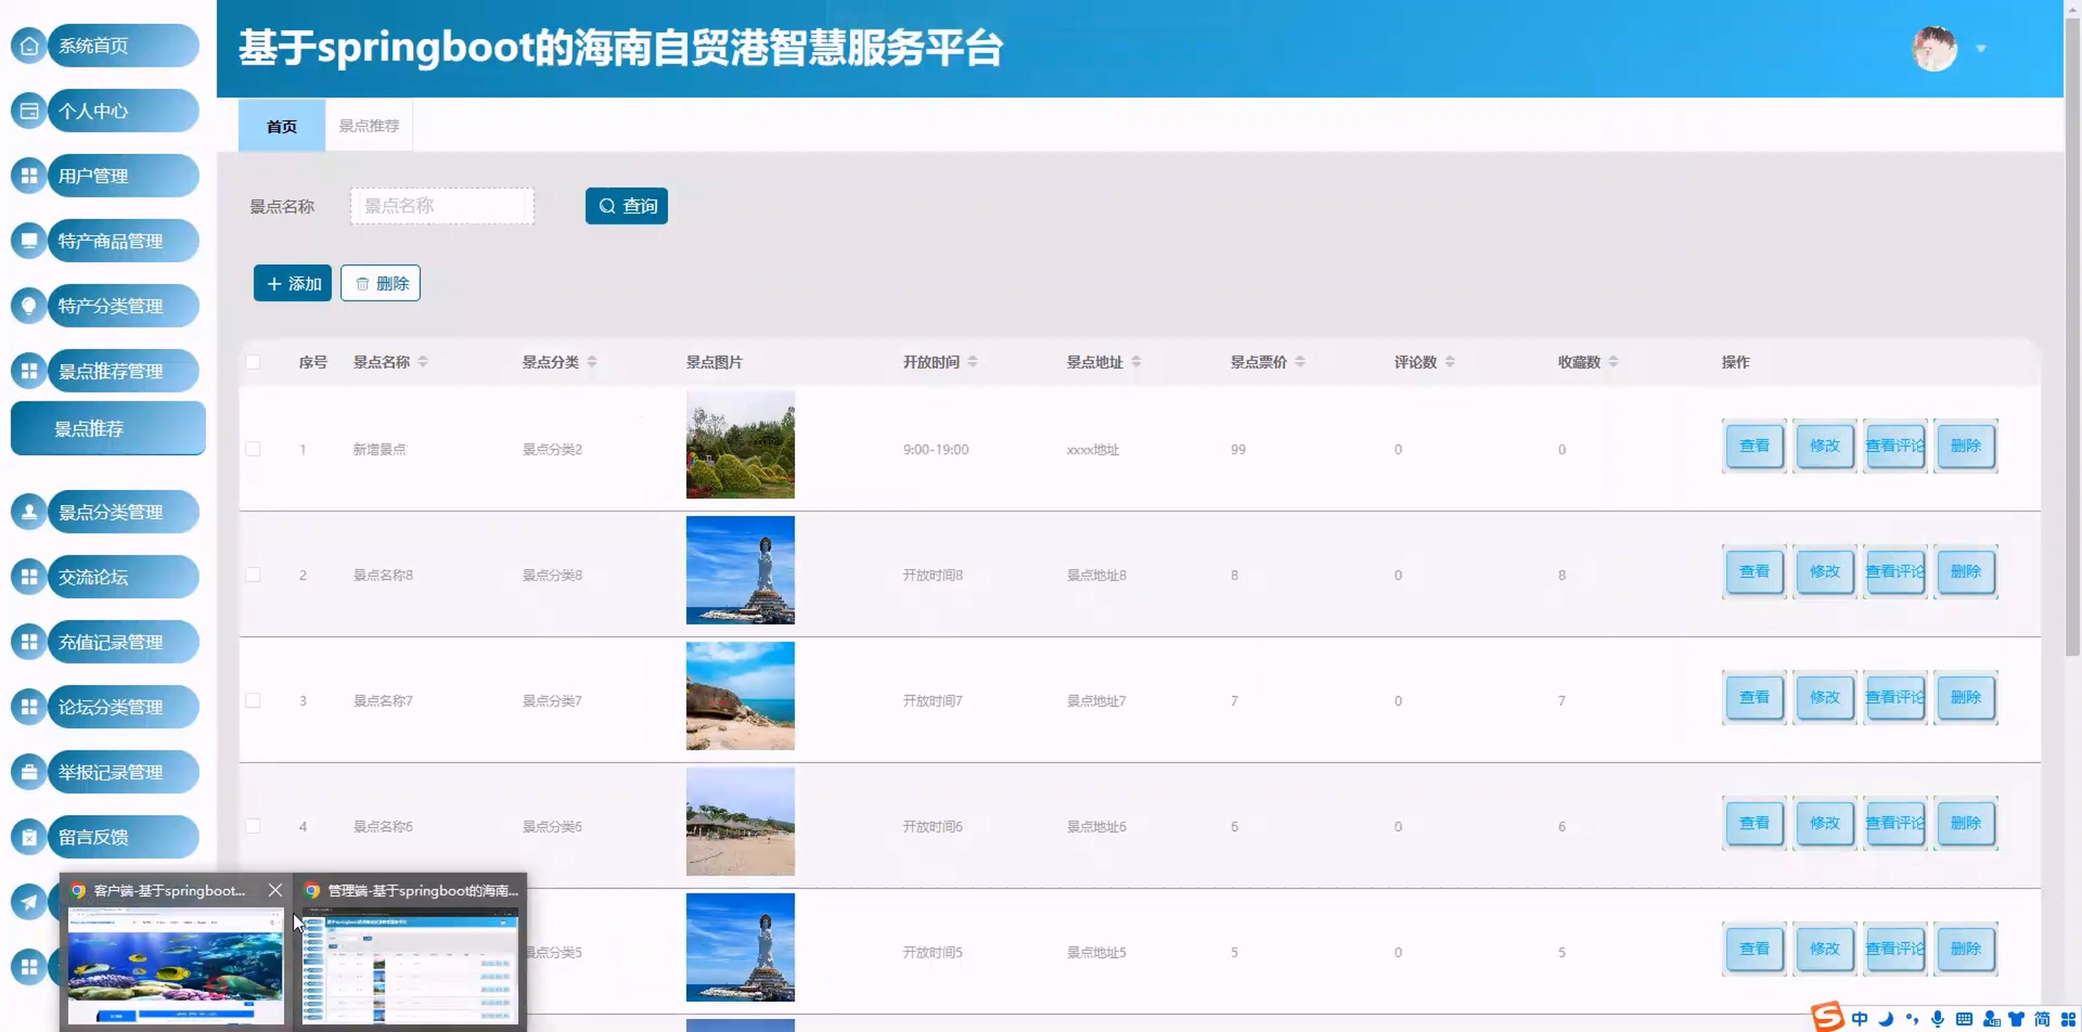Sort by 景点票价 column arrows
The image size is (2082, 1032).
[x=1299, y=362]
